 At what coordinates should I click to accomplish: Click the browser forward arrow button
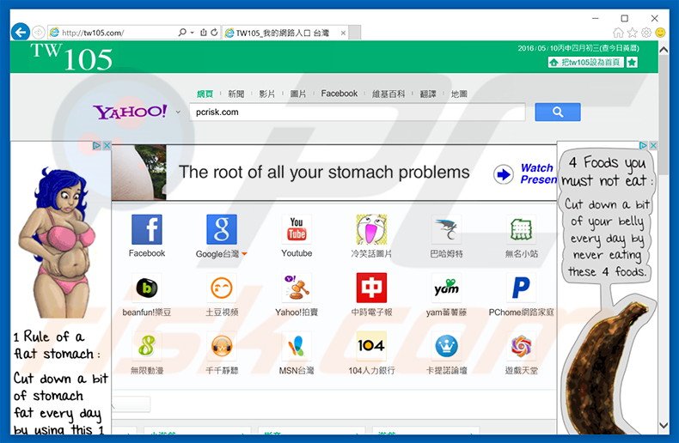(39, 32)
